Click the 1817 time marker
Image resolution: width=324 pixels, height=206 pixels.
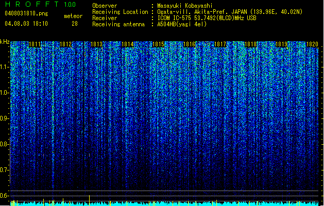[220, 44]
